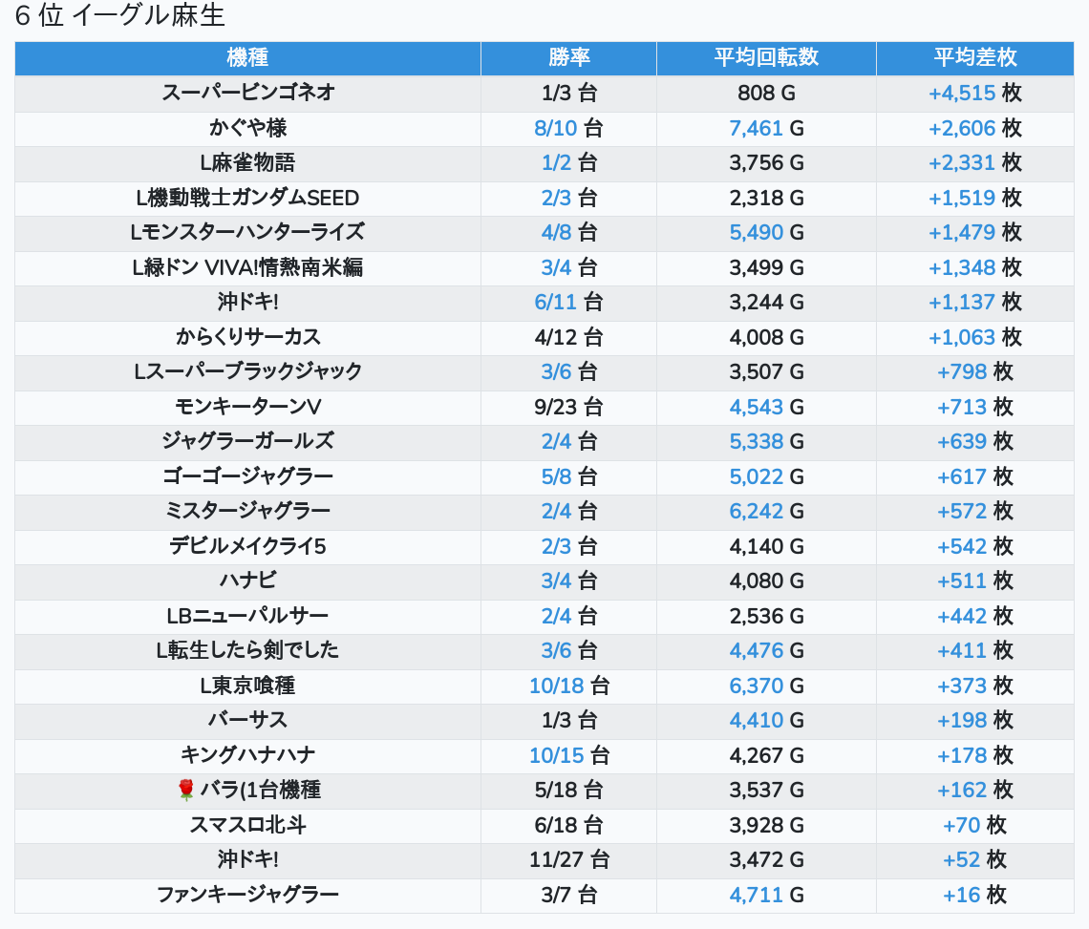
Task: Click the 1/2 台 win rate value
Action: [568, 162]
